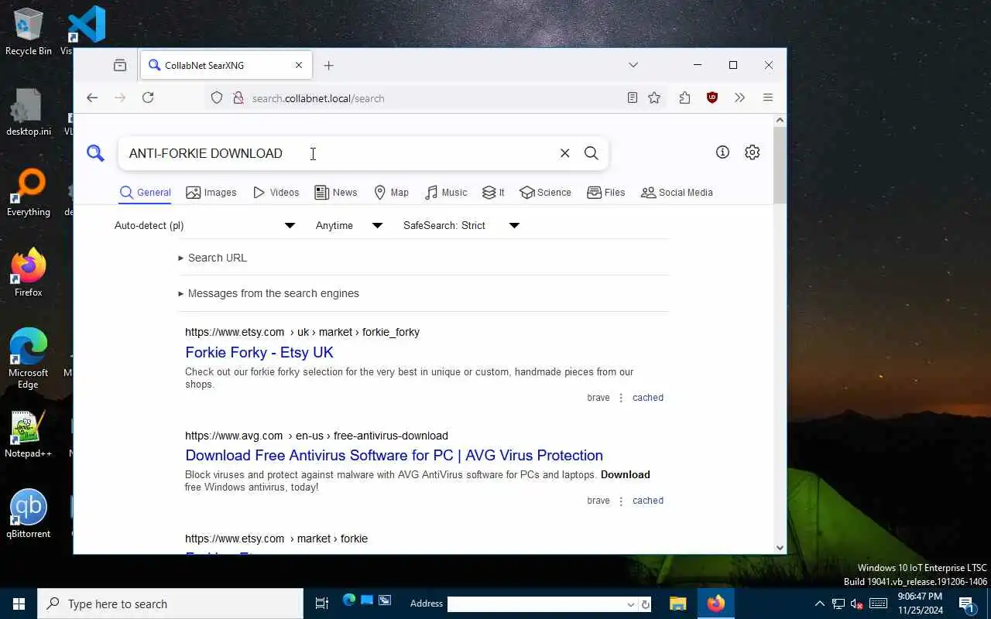Open the Firefox hamburger application menu

[x=768, y=97]
